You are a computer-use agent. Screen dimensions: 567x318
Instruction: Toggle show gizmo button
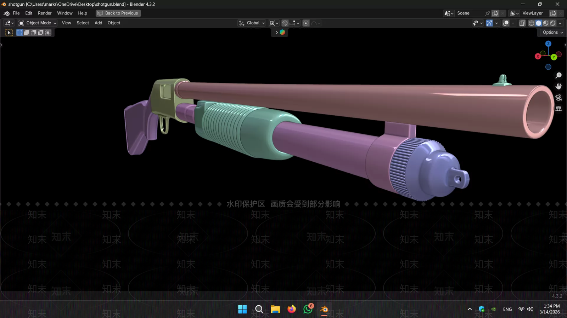(489, 23)
